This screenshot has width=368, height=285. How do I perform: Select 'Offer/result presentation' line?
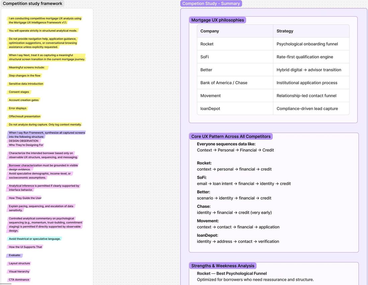pos(24,116)
